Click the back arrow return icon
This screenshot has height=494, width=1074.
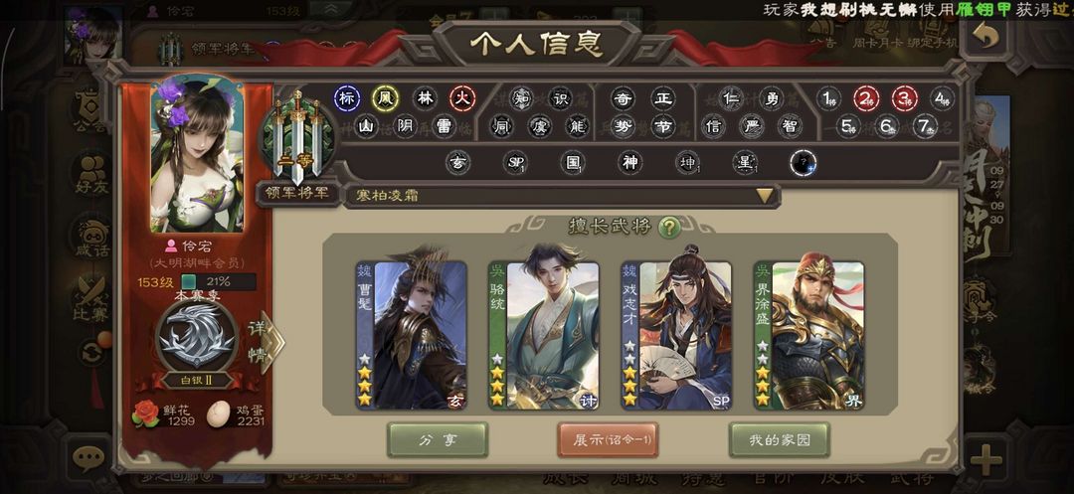pos(984,36)
